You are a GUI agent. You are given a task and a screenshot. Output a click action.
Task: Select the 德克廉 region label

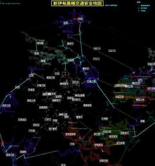click(x=40, y=43)
